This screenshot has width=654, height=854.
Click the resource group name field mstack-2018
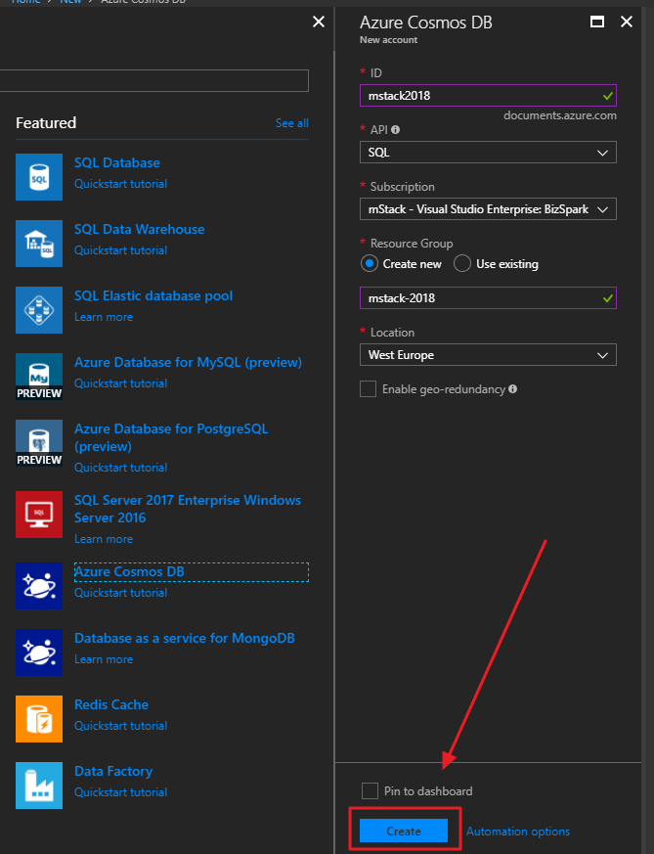(488, 298)
